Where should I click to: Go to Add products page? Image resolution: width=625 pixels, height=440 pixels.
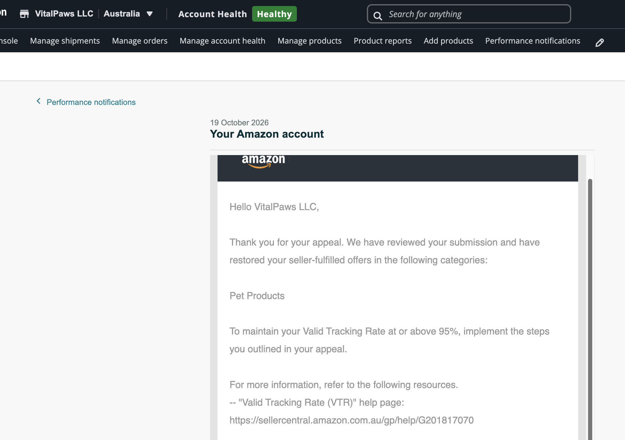click(448, 41)
